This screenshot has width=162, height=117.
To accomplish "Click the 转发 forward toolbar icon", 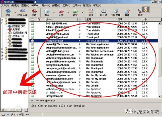I will [75, 11].
